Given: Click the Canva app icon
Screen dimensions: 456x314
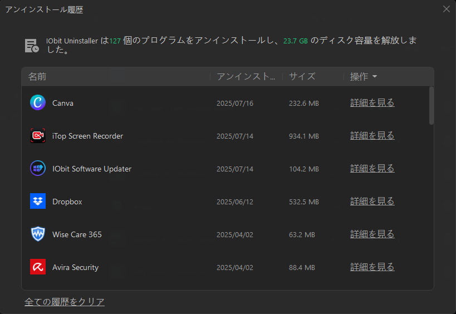Looking at the screenshot, I should [x=38, y=102].
